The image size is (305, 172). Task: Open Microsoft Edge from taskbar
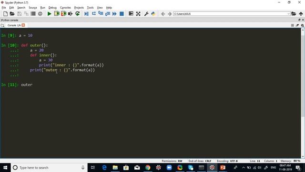coord(104,168)
